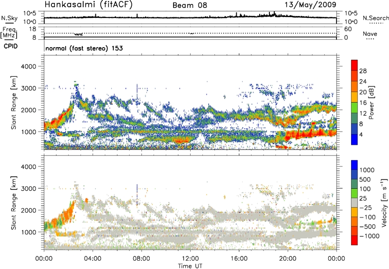
Task: Click the 'normal (fast stereo) 153' text
Action: click(x=84, y=48)
